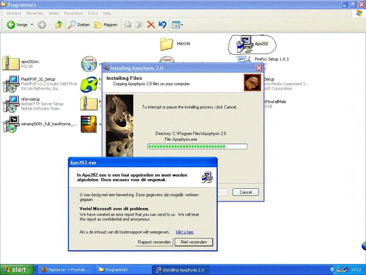Open the Beeld menu
Screen dimensions: 366x275
click(54, 13)
